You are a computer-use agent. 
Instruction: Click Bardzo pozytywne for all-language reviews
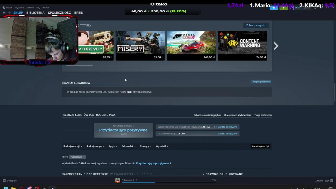click(x=228, y=127)
